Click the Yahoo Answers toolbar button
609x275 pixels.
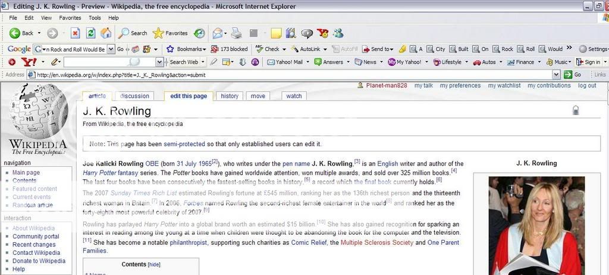pos(328,62)
